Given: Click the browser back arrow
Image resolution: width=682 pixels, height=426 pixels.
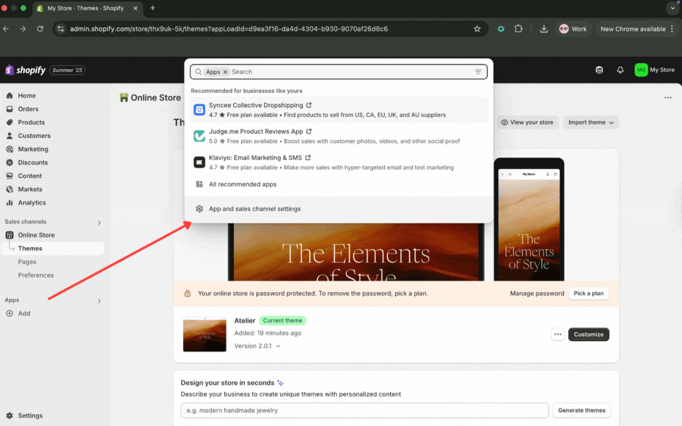Looking at the screenshot, I should pyautogui.click(x=6, y=29).
